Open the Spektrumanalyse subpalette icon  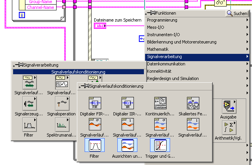62,125
